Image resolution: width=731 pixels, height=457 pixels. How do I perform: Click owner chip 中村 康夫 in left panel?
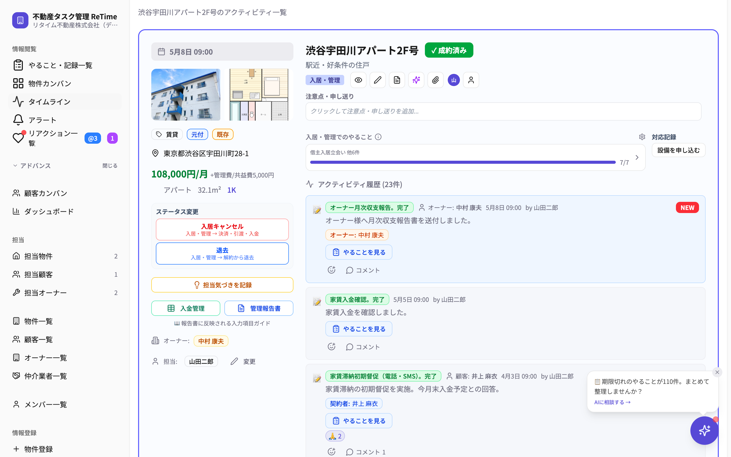coord(211,341)
